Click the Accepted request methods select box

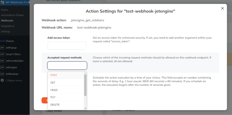click(67, 66)
